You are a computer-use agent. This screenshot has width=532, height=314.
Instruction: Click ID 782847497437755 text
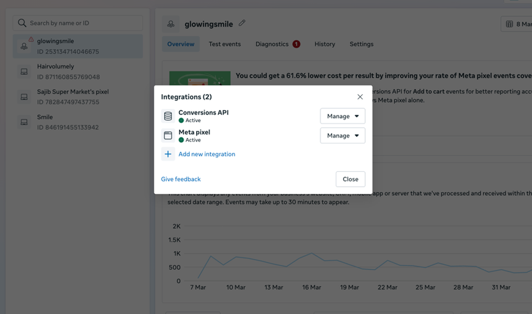coord(68,102)
